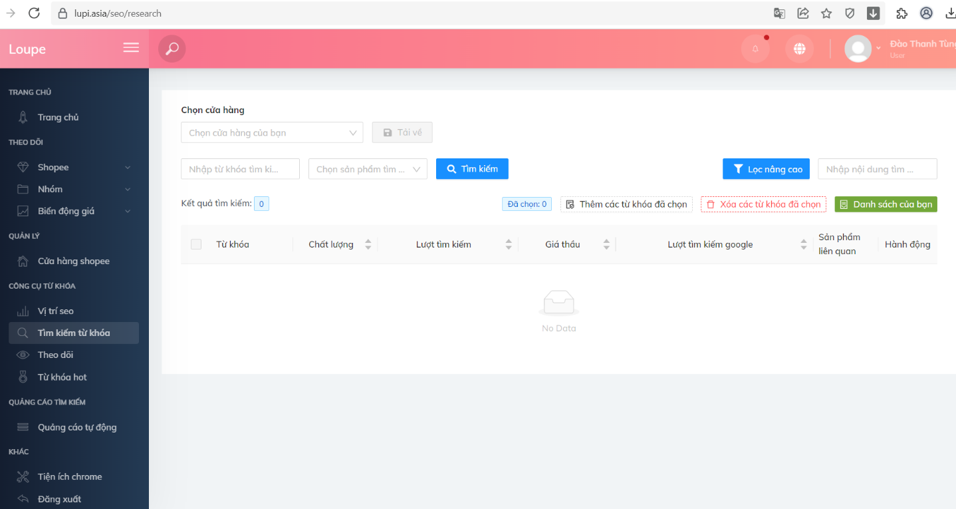This screenshot has height=509, width=956.
Task: Go to Từ khóa hot menu item
Action: coord(62,377)
